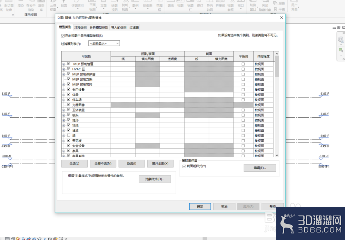Open 对象样式(O)... settings

(155, 179)
